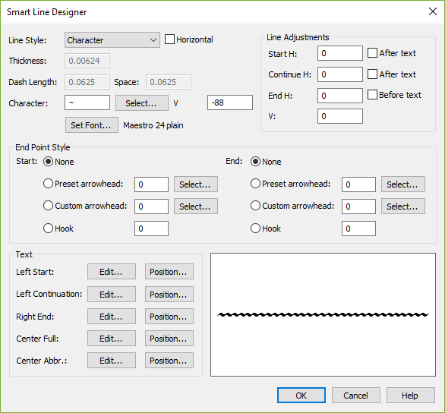Click Select next to Character field

141,103
